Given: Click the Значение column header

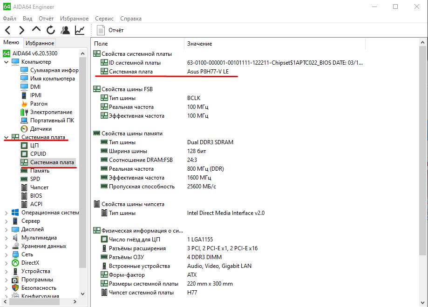Looking at the screenshot, I should [275, 44].
